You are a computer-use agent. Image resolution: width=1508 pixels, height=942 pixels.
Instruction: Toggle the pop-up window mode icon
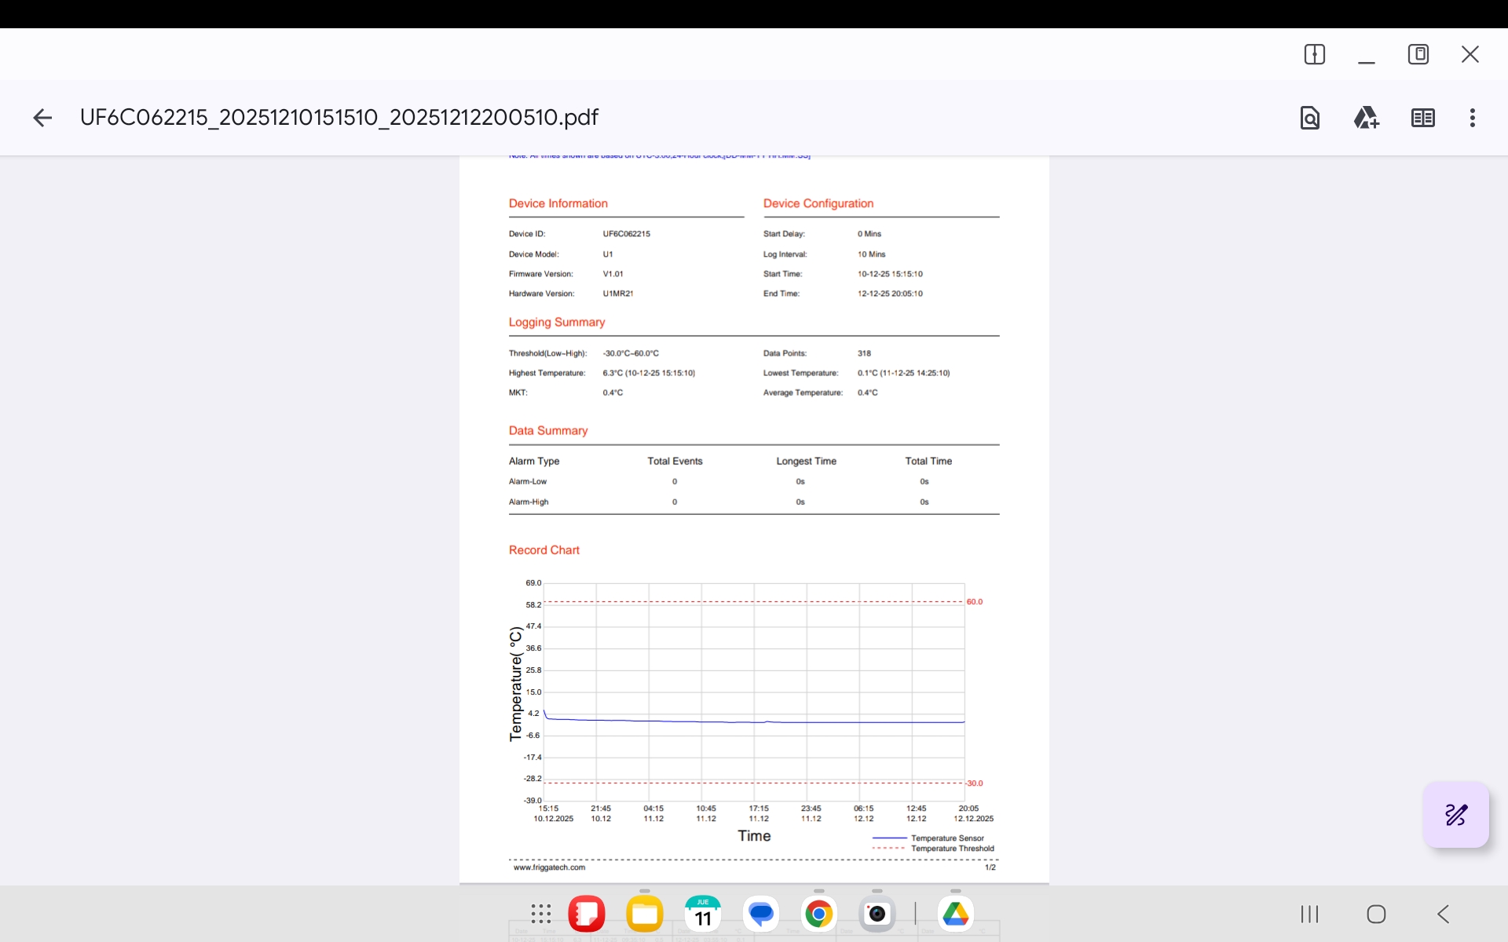pyautogui.click(x=1418, y=54)
